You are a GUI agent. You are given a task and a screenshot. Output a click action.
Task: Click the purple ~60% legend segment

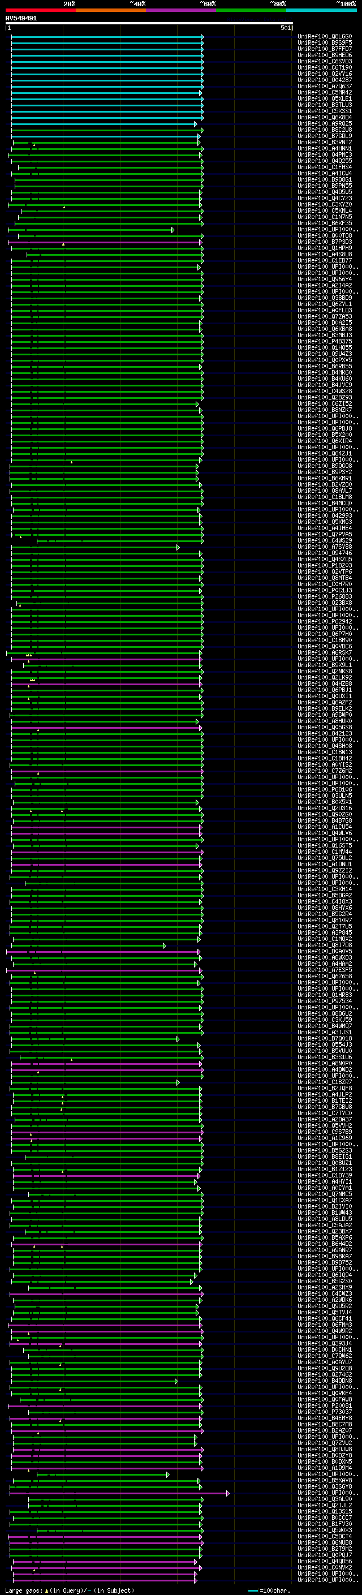click(x=180, y=10)
